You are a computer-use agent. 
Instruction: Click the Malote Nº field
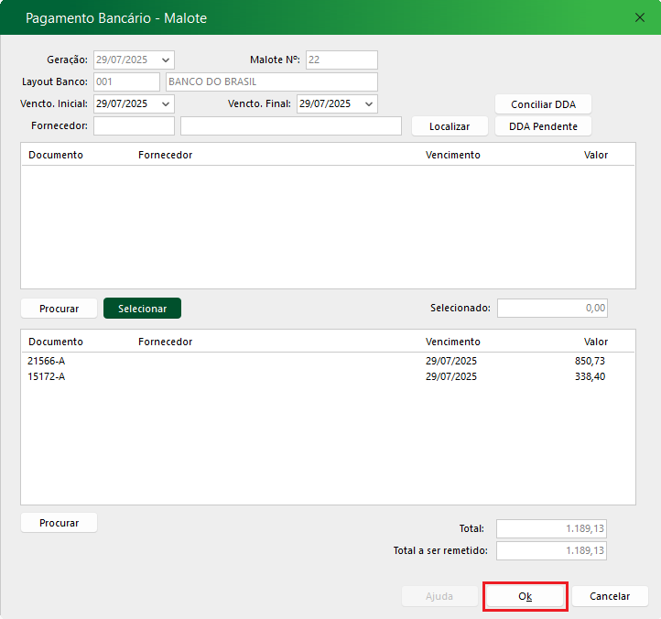click(341, 60)
